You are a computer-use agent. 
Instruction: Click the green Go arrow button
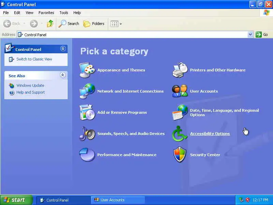coord(259,35)
